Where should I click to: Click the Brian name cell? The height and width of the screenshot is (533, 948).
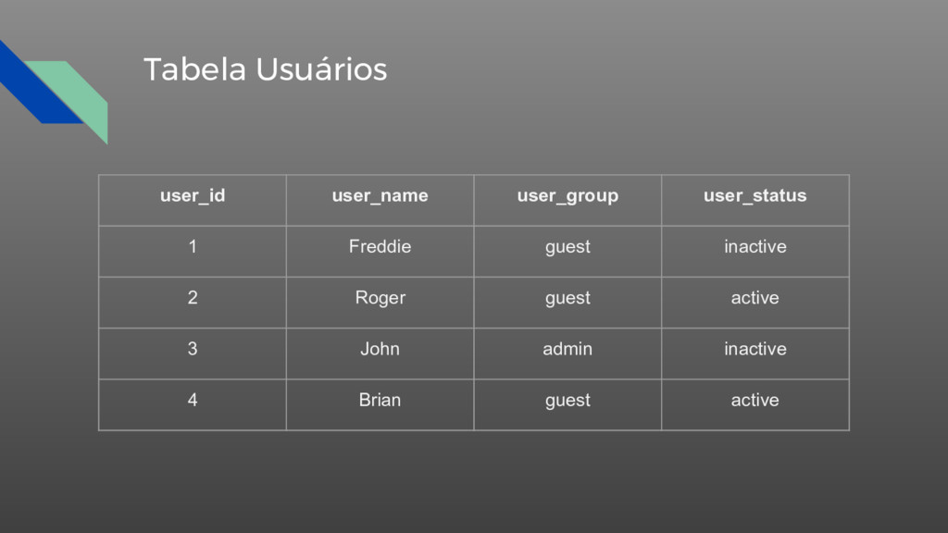(380, 405)
